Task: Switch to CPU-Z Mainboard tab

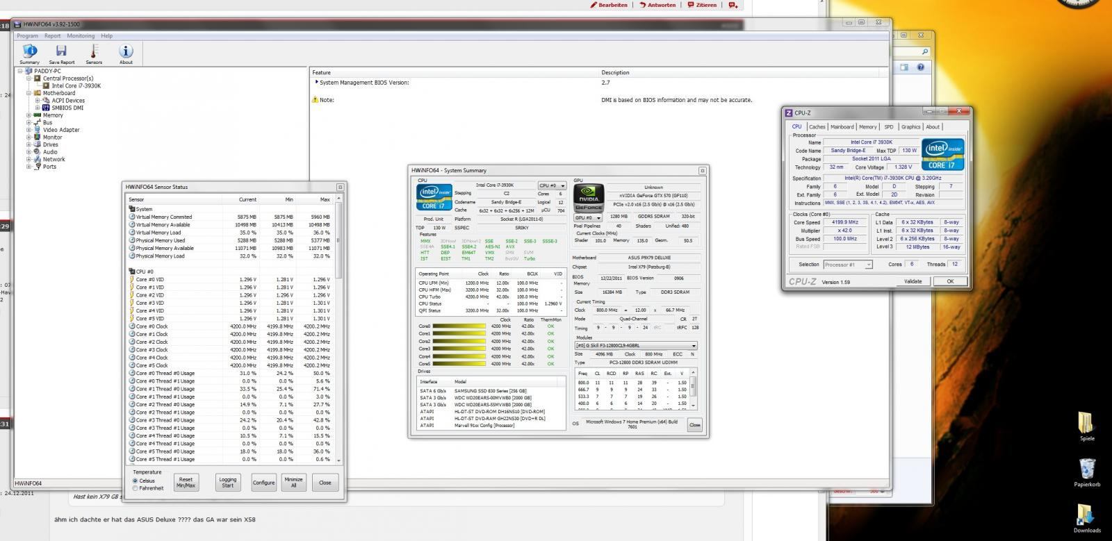Action: tap(842, 127)
